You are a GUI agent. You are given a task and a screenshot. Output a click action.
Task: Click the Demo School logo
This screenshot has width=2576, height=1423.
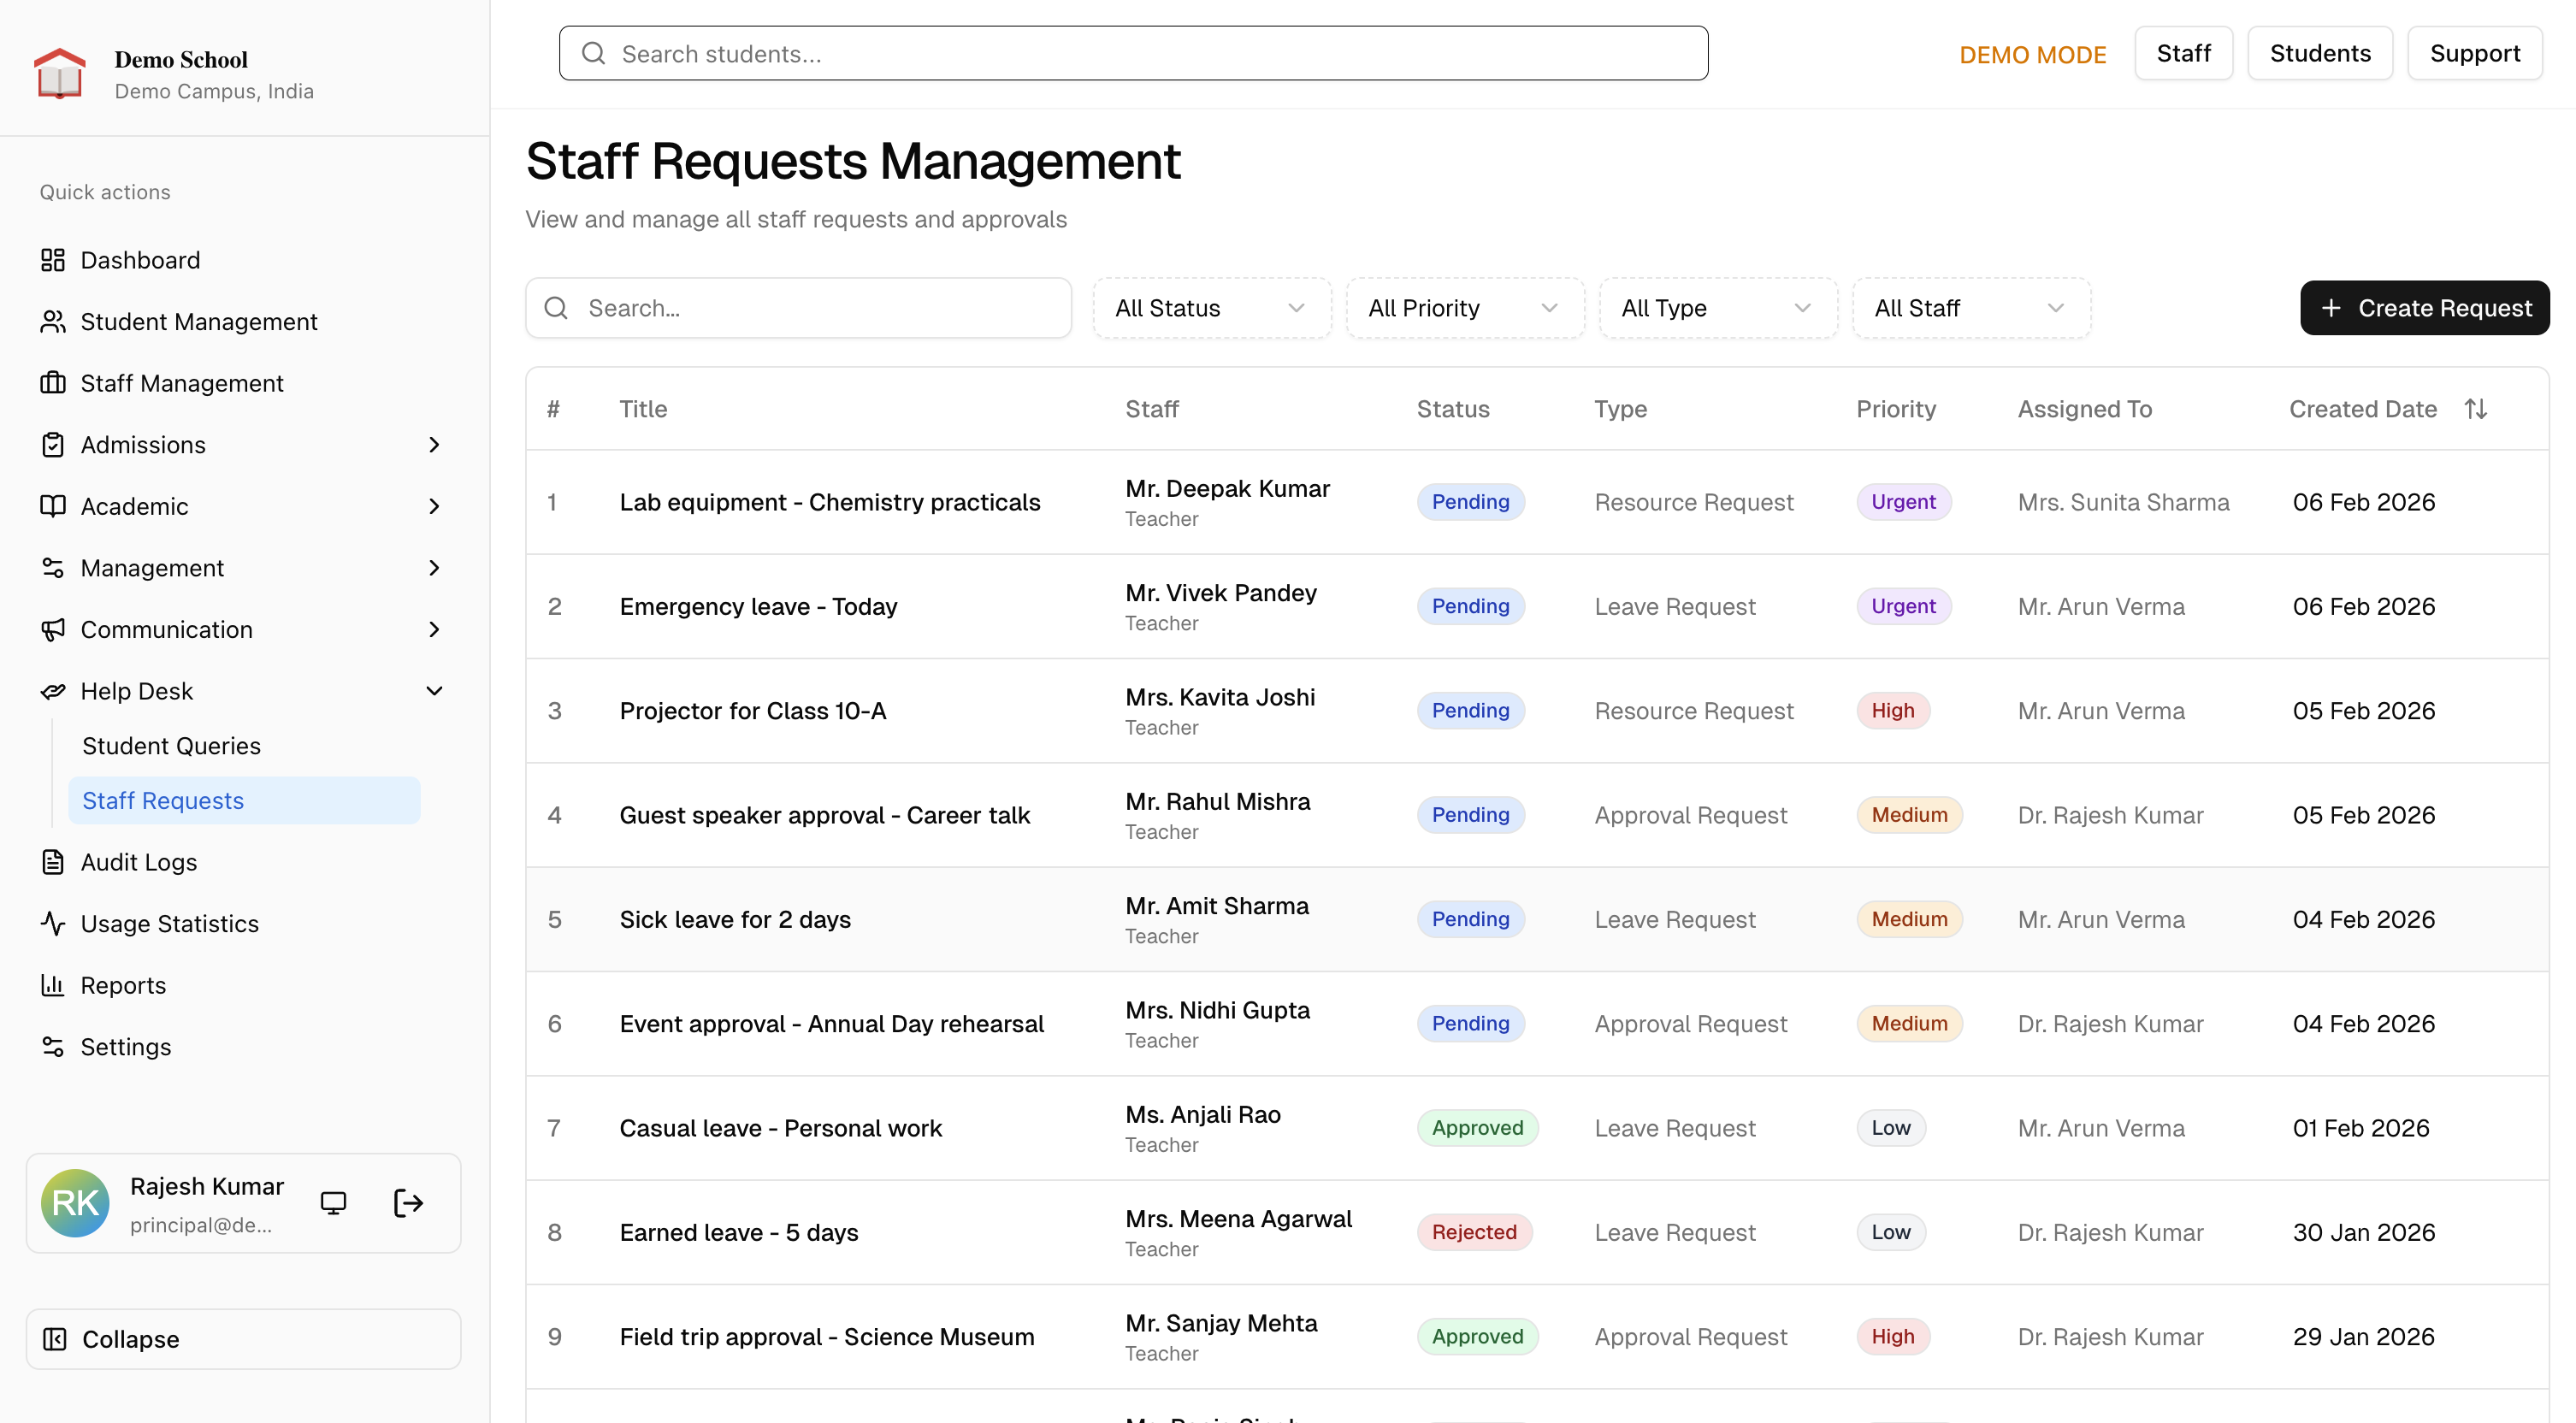(60, 74)
